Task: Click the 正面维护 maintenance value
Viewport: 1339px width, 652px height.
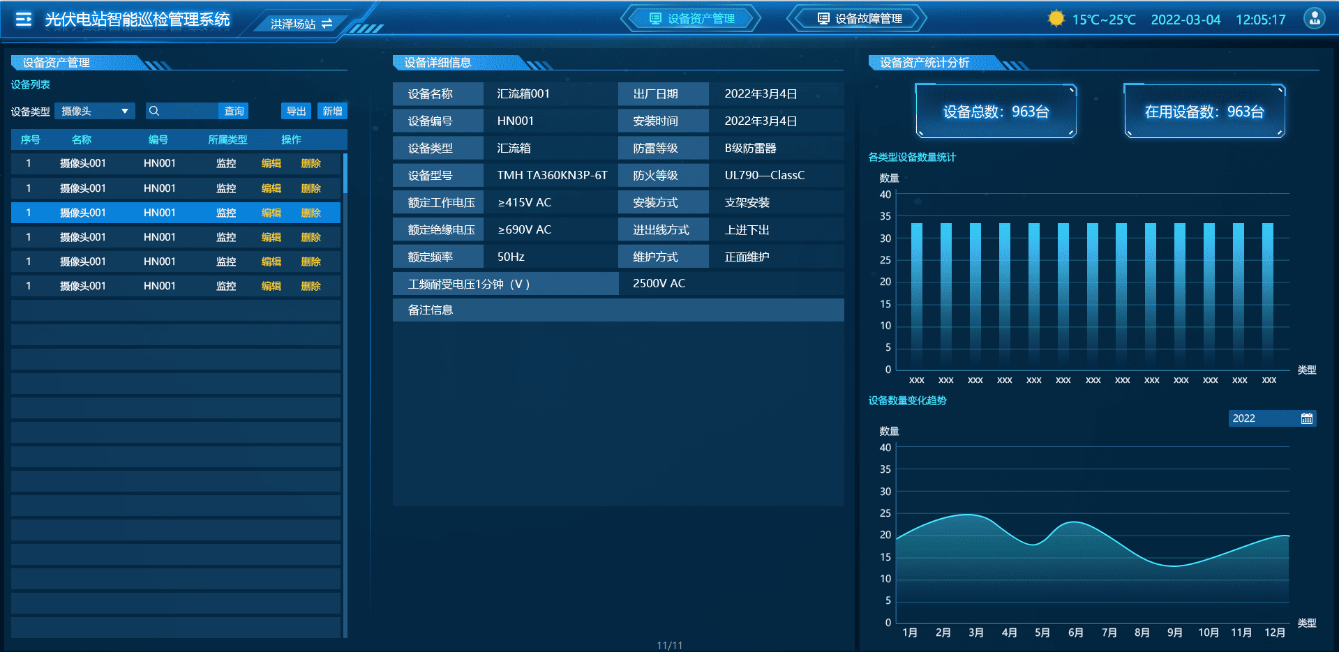Action: coord(747,257)
